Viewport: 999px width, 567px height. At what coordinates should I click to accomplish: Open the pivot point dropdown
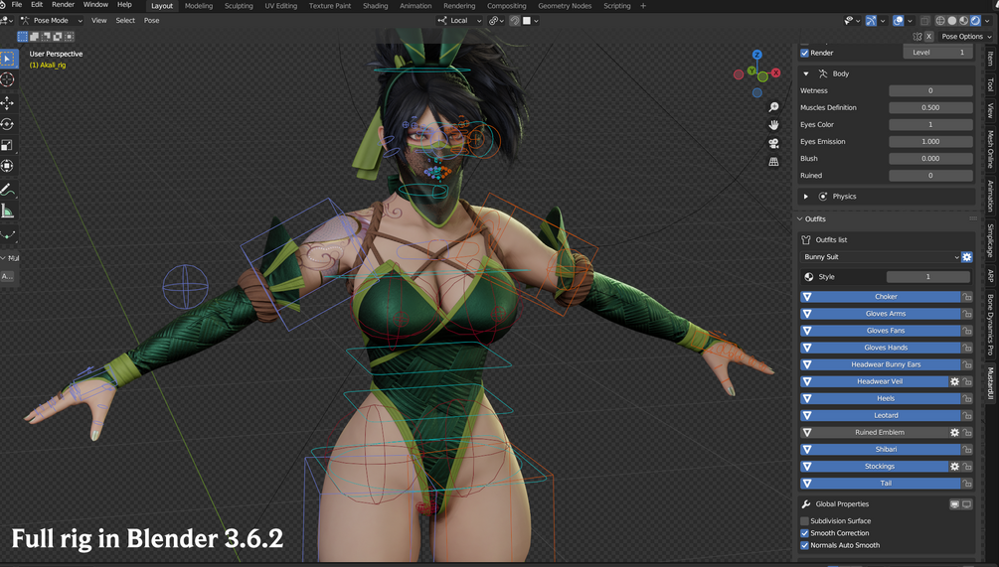click(x=496, y=21)
